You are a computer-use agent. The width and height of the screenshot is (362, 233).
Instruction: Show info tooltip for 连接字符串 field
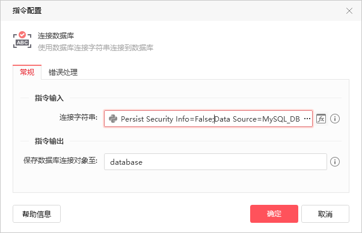tap(335, 119)
